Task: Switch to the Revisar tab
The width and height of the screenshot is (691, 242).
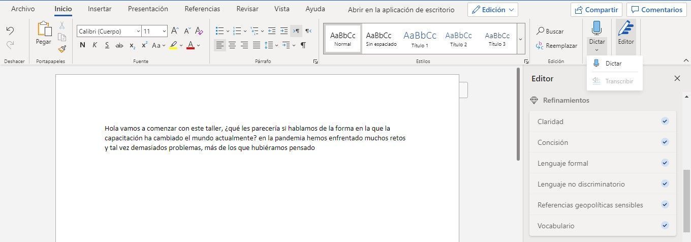Action: pyautogui.click(x=247, y=9)
